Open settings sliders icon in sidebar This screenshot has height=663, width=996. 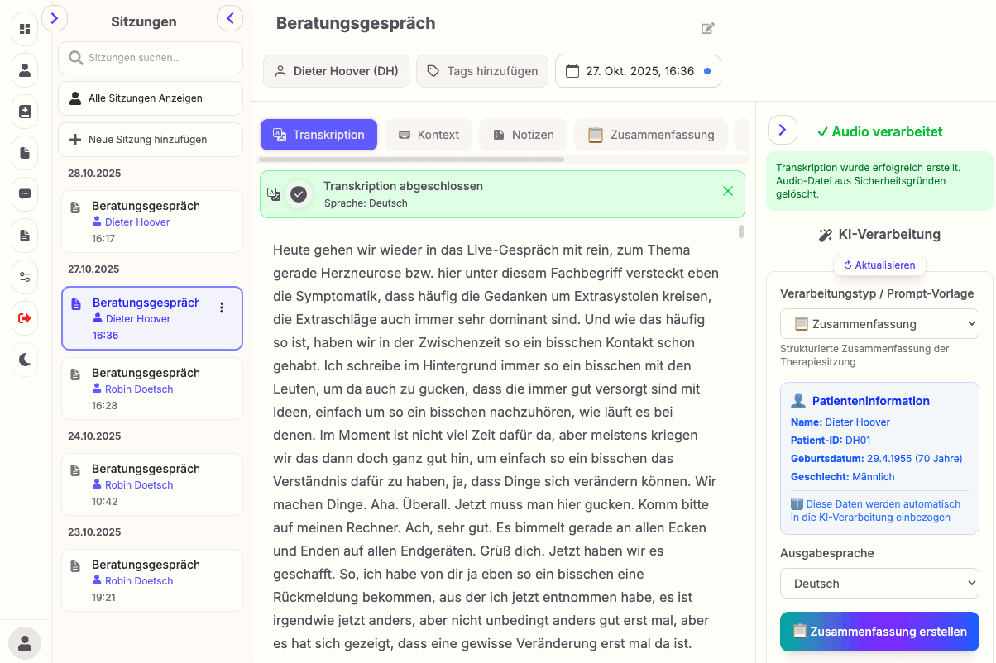[x=25, y=277]
